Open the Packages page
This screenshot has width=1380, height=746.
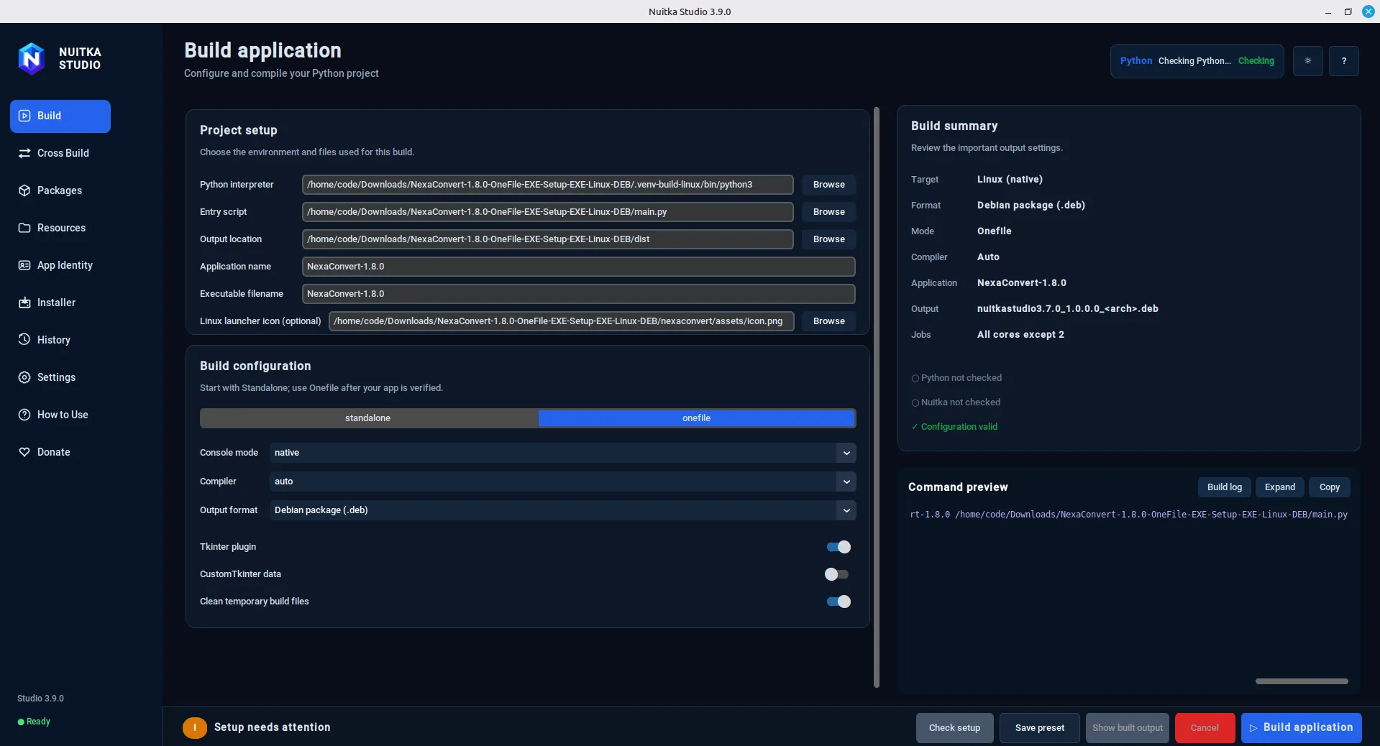60,190
